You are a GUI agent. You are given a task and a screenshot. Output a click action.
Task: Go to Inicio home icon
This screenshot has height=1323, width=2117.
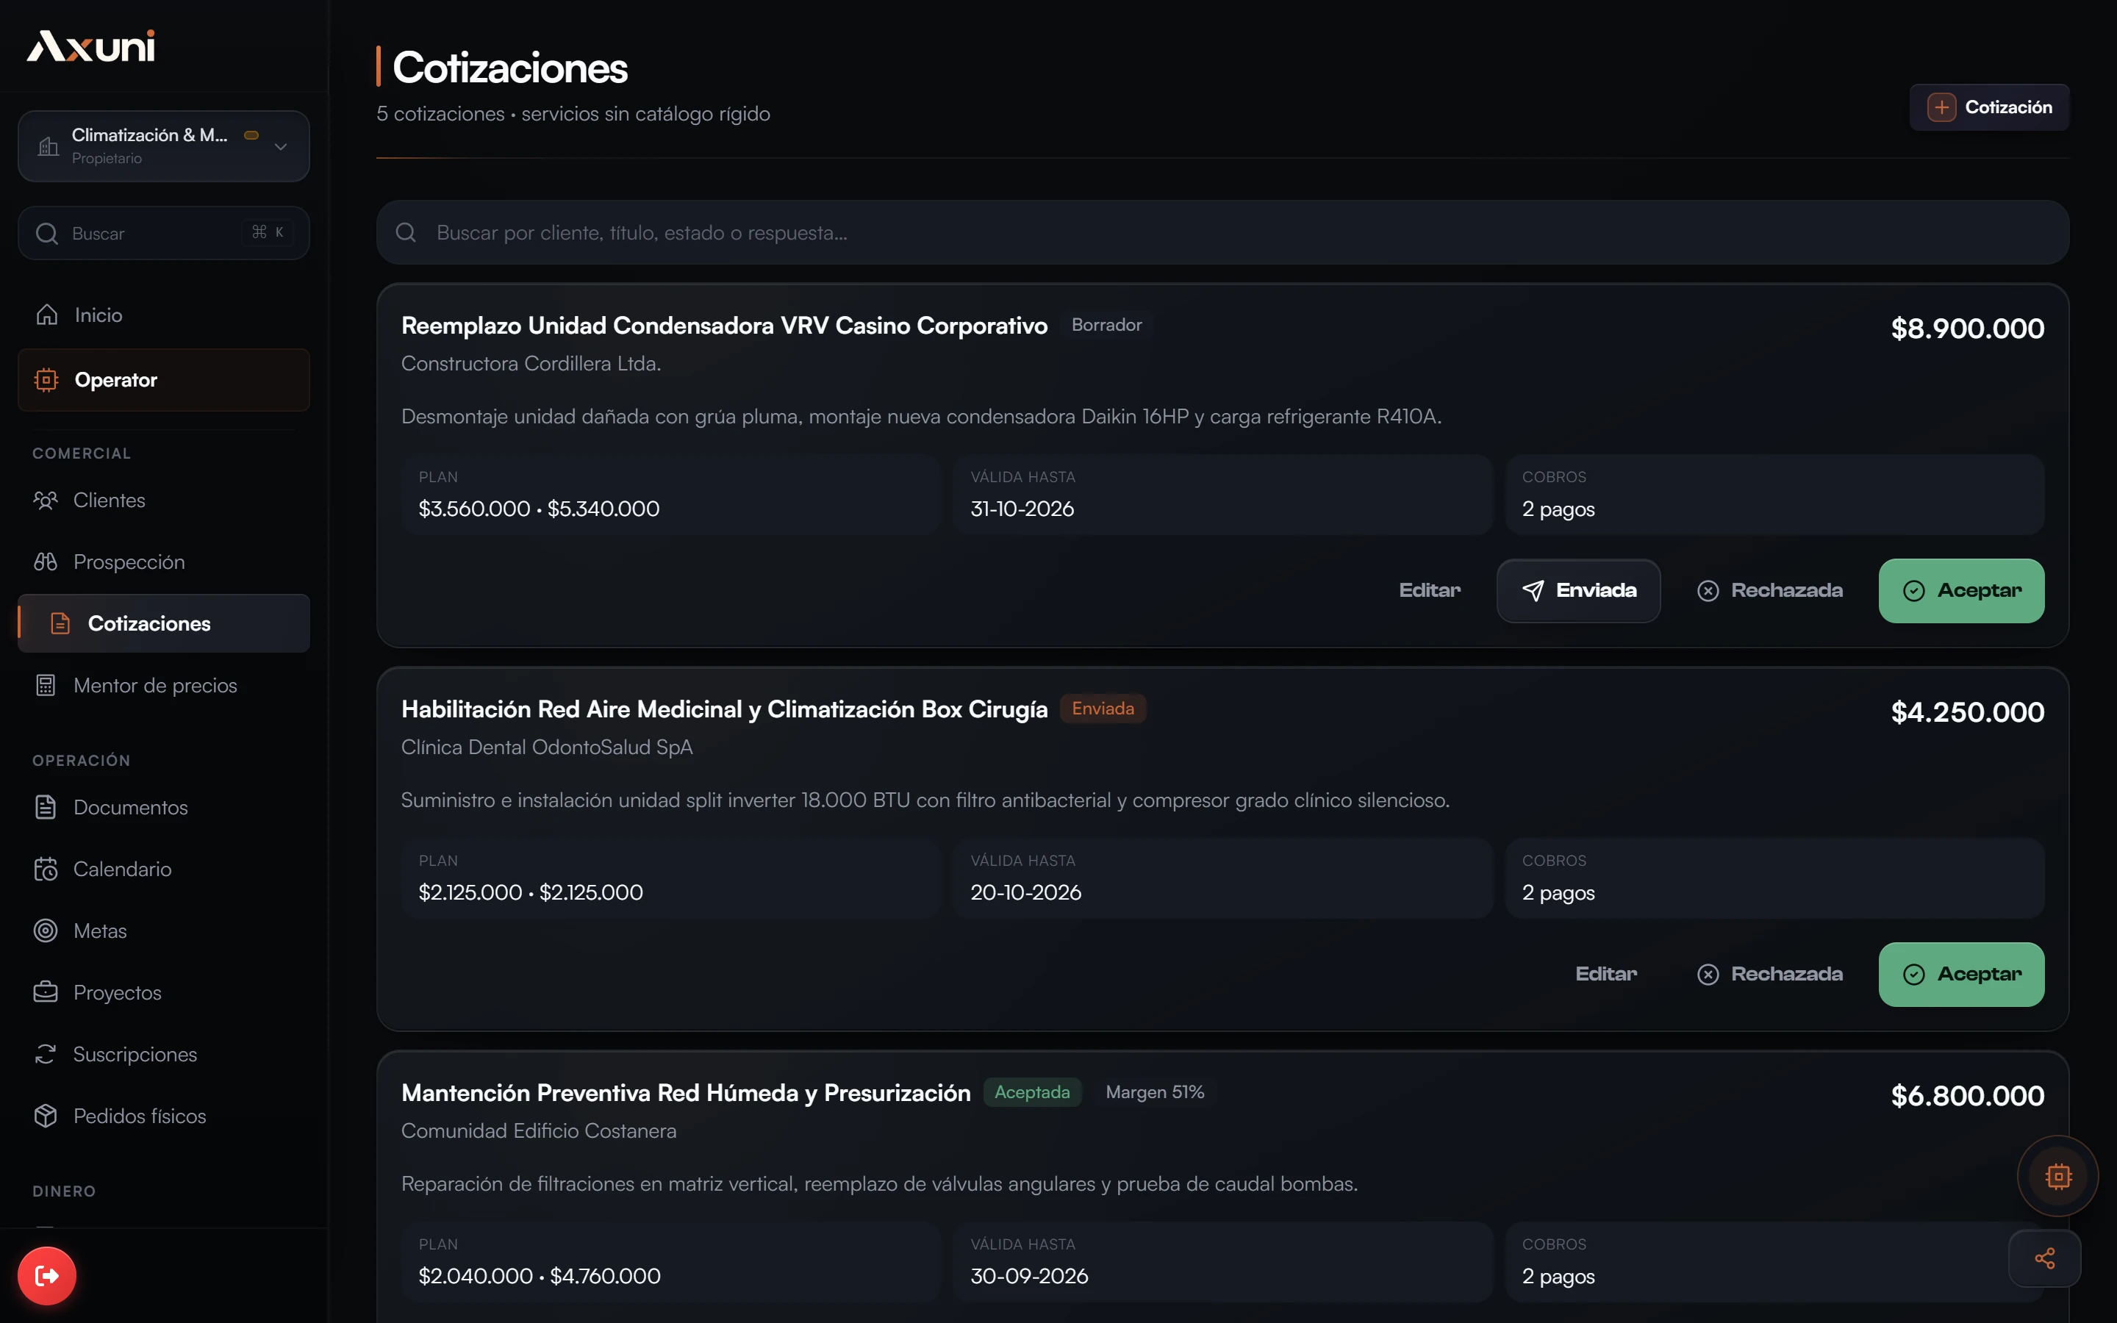tap(47, 315)
